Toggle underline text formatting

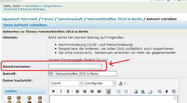68,92
